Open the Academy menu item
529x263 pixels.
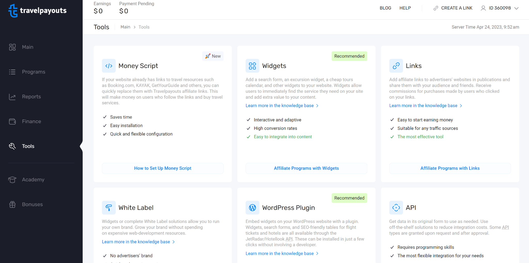33,180
